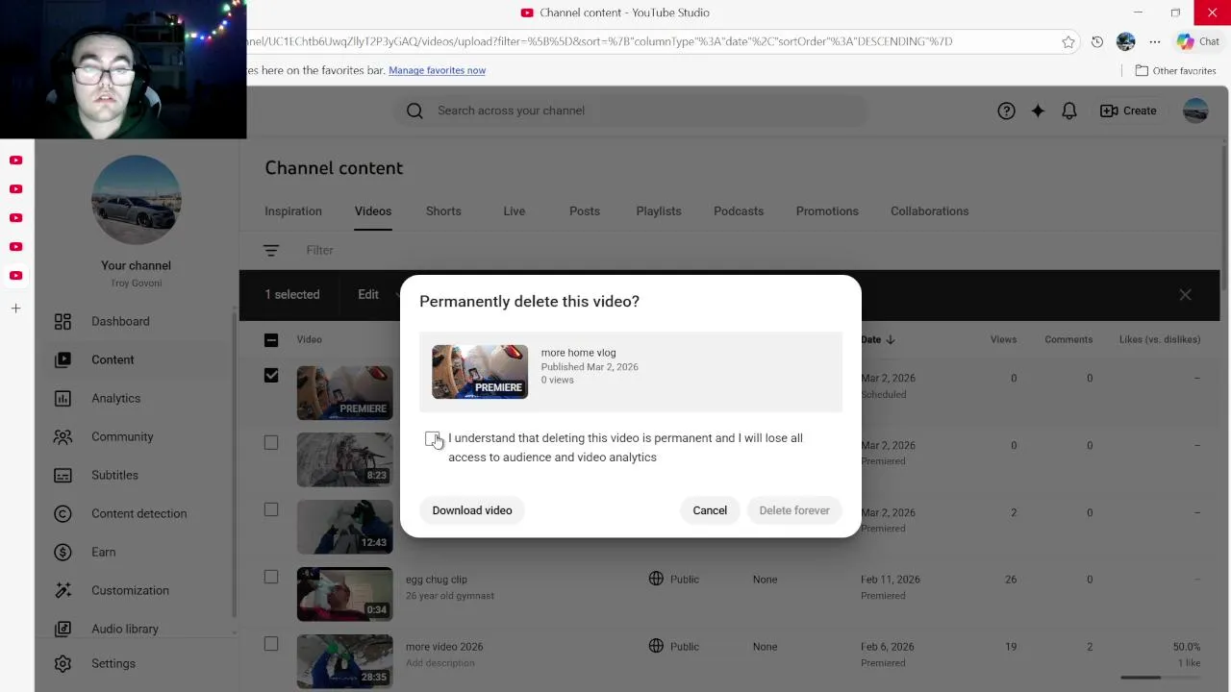Click the more video 2026 Public visibility icon

click(x=656, y=646)
